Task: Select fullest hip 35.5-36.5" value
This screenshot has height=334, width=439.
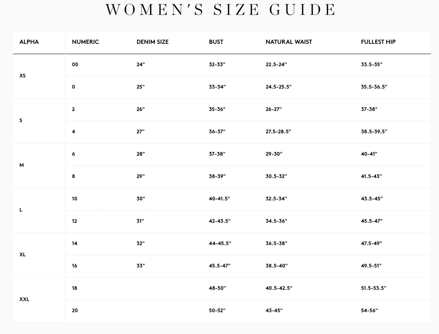Action: point(374,87)
